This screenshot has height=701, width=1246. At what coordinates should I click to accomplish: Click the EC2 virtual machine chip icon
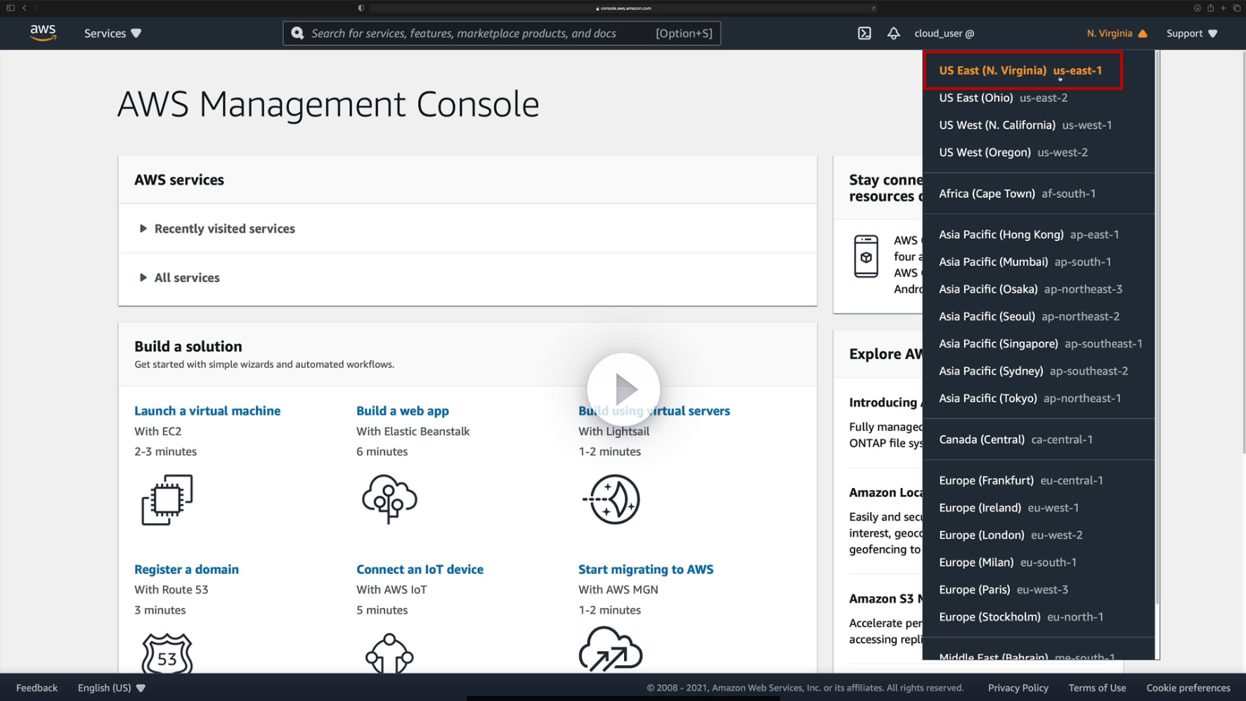[x=167, y=500]
